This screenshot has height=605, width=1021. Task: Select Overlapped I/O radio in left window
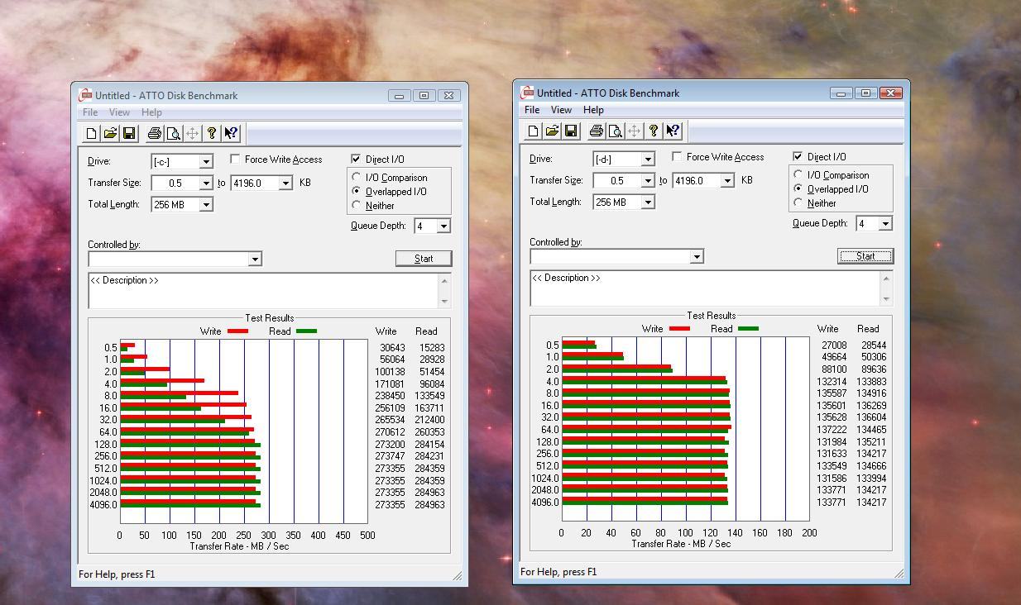click(357, 191)
